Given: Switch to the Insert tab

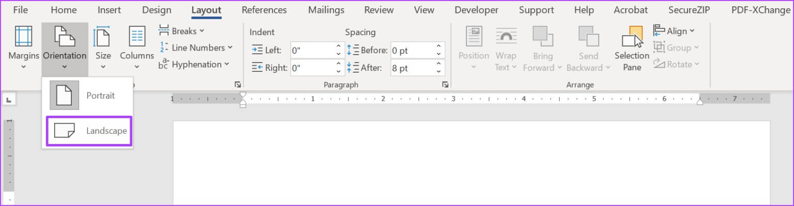Looking at the screenshot, I should pos(110,10).
